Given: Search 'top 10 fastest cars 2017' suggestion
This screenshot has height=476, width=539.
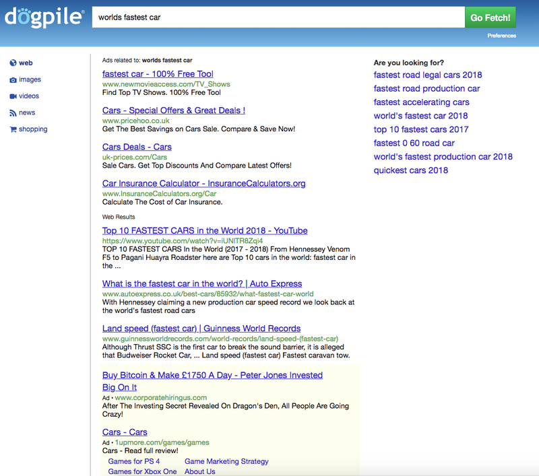Looking at the screenshot, I should 421,129.
